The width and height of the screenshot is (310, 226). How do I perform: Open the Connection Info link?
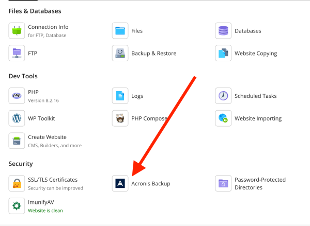click(48, 27)
